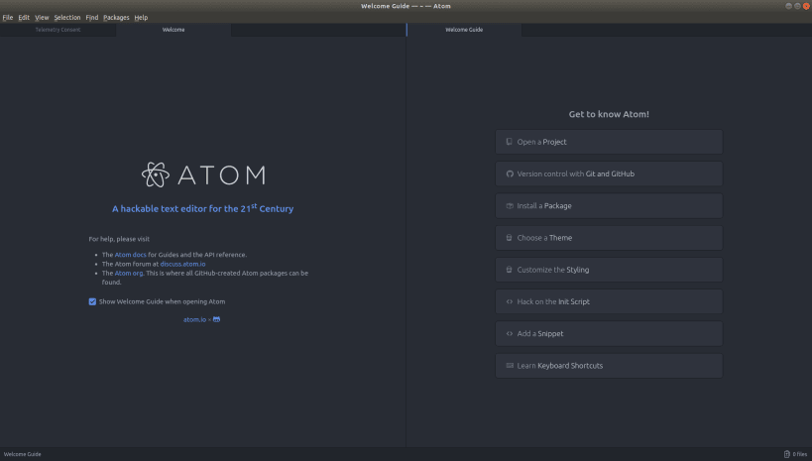
Task: Maximize the Atom window
Action: coord(797,6)
